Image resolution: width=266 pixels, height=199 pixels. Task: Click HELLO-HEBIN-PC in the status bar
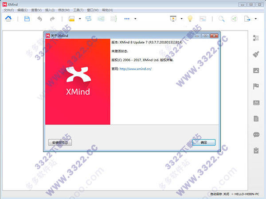246,194
